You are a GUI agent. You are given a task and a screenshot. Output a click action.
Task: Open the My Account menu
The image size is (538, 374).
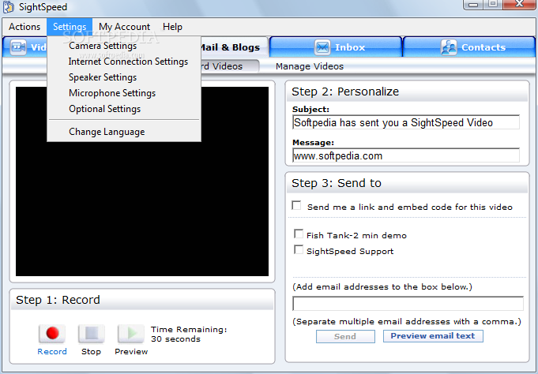tap(124, 27)
